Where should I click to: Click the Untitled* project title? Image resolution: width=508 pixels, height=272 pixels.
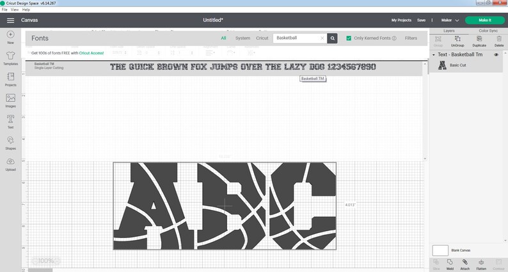[x=213, y=20]
